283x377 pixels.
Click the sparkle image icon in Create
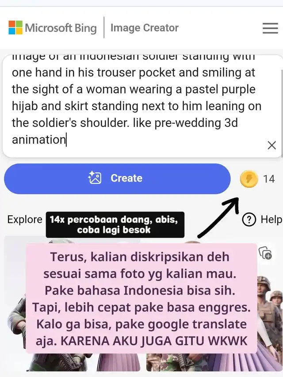point(95,178)
